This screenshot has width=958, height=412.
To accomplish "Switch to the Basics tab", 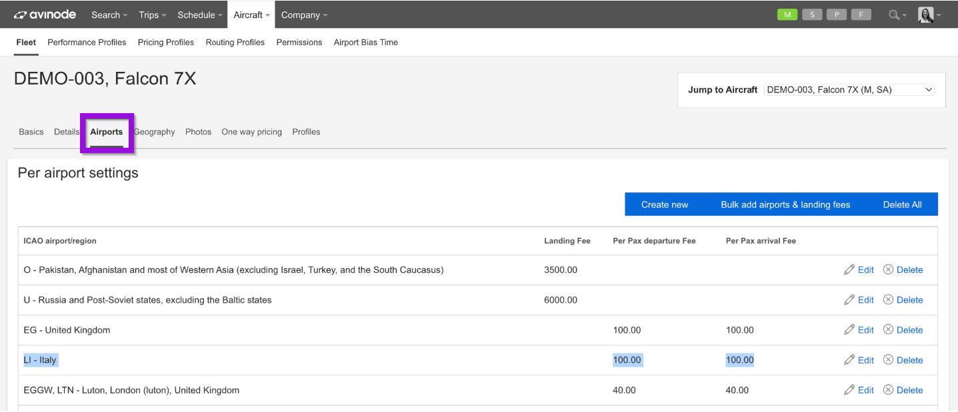I will tap(31, 132).
